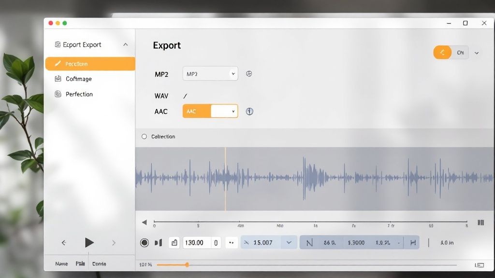Click the 5.3000 value
This screenshot has height=278, width=495.
(356, 243)
